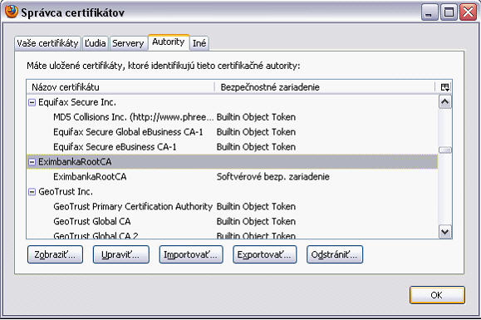This screenshot has height=320, width=481.
Task: Click the scrollbar up arrow in certificate list
Action: pyautogui.click(x=444, y=102)
